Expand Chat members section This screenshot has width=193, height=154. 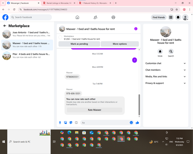(166, 70)
